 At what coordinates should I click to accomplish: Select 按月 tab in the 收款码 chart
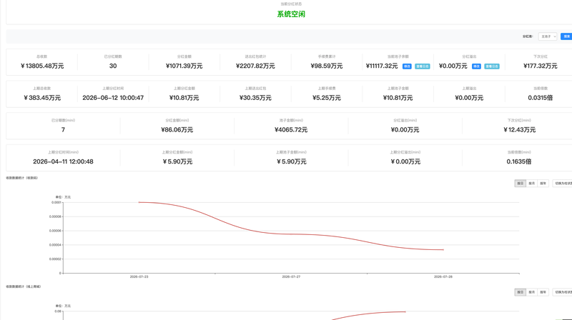531,184
